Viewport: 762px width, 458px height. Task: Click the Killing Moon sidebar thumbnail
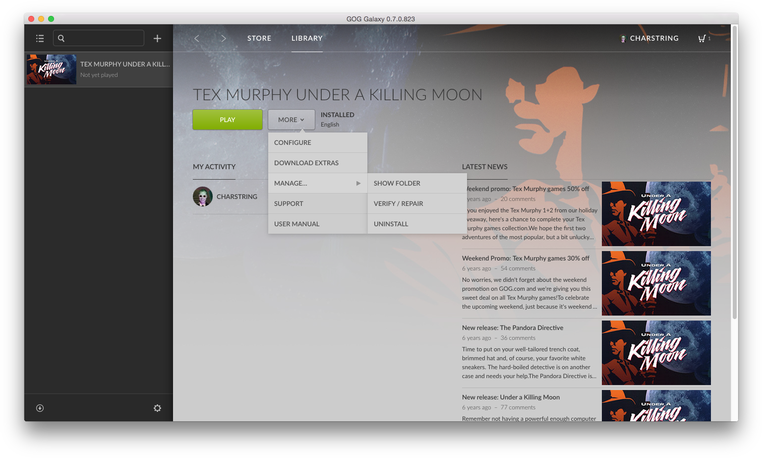coord(52,69)
